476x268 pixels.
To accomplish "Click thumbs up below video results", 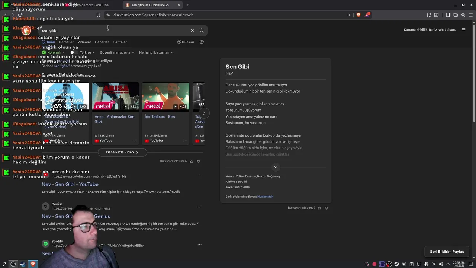I will click(192, 161).
